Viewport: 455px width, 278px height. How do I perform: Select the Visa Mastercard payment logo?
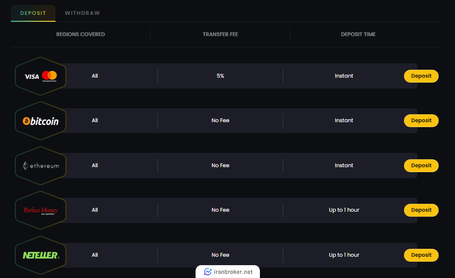[x=41, y=76]
